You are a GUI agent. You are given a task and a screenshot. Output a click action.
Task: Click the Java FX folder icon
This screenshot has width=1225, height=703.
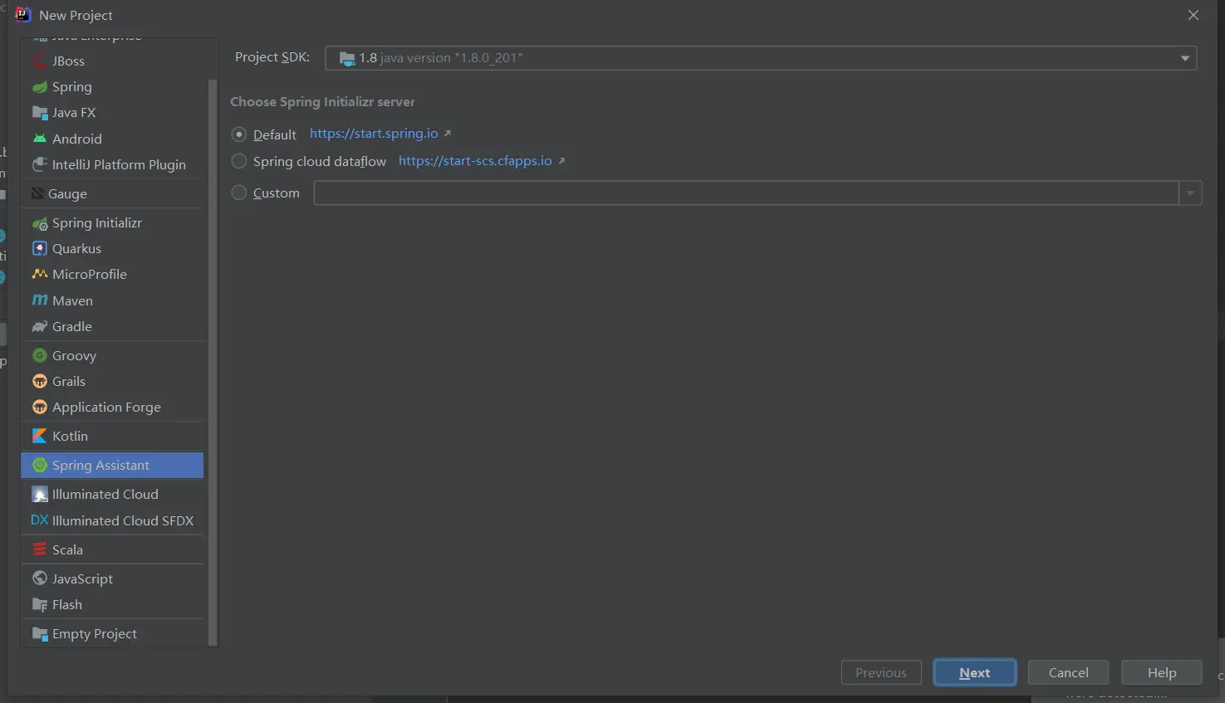click(40, 112)
